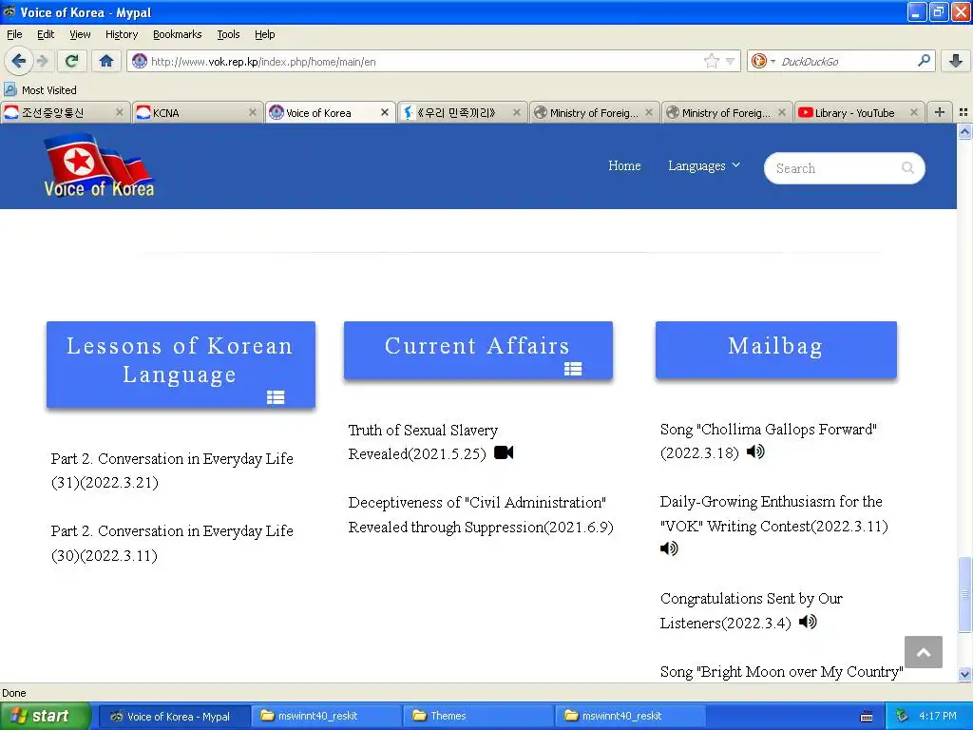
Task: Open the Help menu
Action: tap(264, 34)
